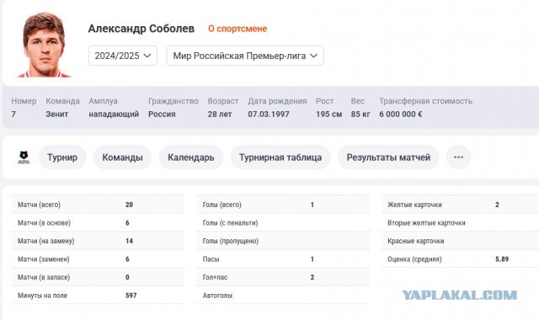
Task: Click the Минуты на поле value 597
Action: point(131,296)
